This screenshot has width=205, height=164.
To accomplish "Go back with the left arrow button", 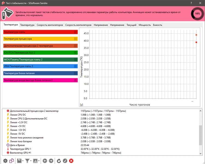I will [x=45, y=161].
